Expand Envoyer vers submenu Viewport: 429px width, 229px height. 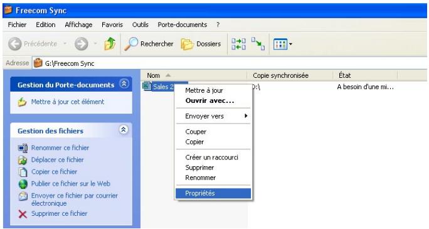point(213,116)
